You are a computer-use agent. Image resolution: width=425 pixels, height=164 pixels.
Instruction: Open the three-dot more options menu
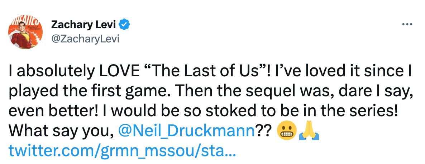[x=407, y=25]
